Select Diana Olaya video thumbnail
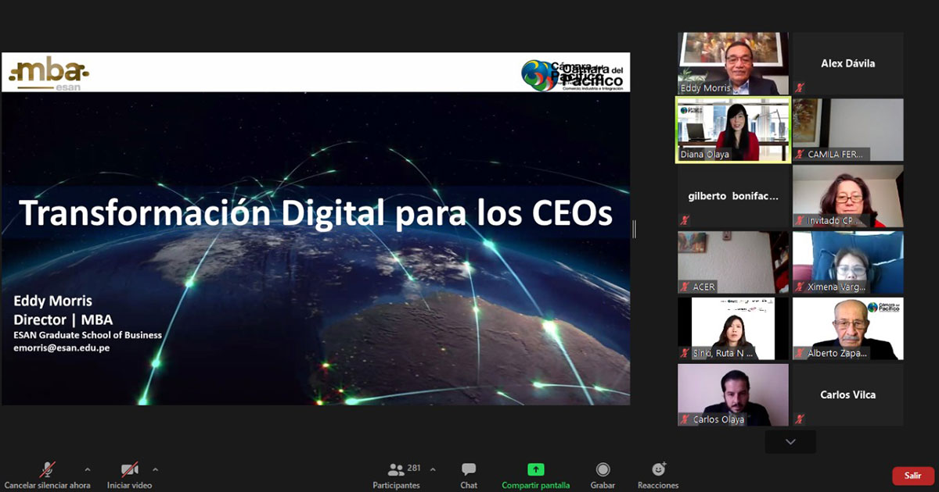Image resolution: width=939 pixels, height=492 pixels. point(732,130)
